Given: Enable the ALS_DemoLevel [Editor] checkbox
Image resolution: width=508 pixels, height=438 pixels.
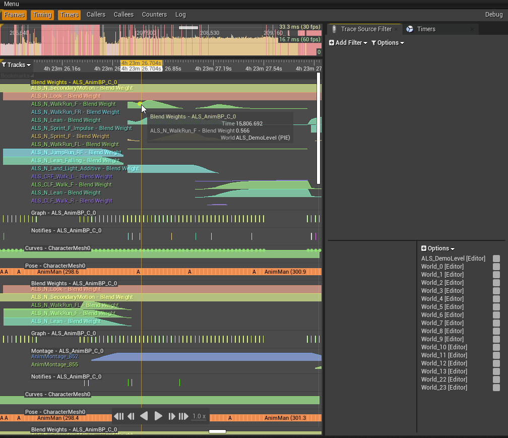Looking at the screenshot, I should pos(496,259).
